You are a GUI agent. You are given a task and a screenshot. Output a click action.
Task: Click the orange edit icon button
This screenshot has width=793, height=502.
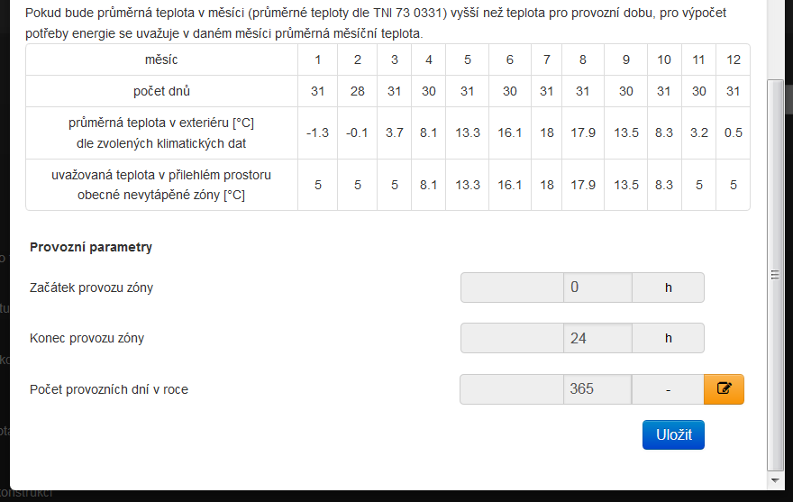pyautogui.click(x=724, y=389)
